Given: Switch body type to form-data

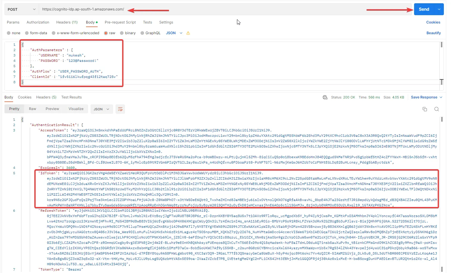Looking at the screenshot, I should (36, 33).
